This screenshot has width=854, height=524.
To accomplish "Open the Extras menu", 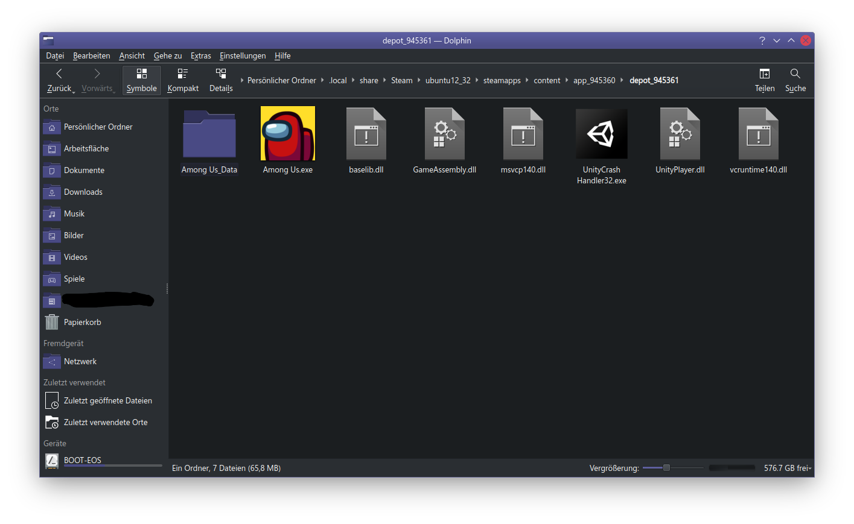I will (x=201, y=55).
